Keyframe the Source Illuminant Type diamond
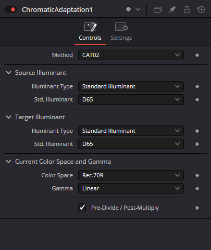The image size is (211, 250). click(197, 86)
